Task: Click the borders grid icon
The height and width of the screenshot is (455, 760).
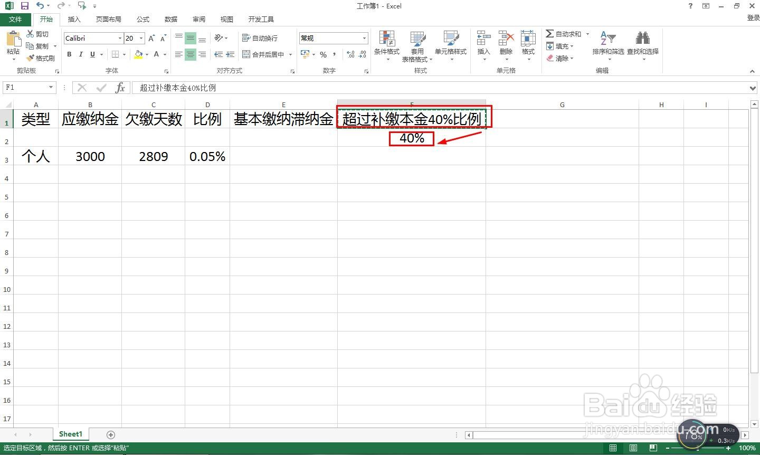Action: [x=115, y=54]
